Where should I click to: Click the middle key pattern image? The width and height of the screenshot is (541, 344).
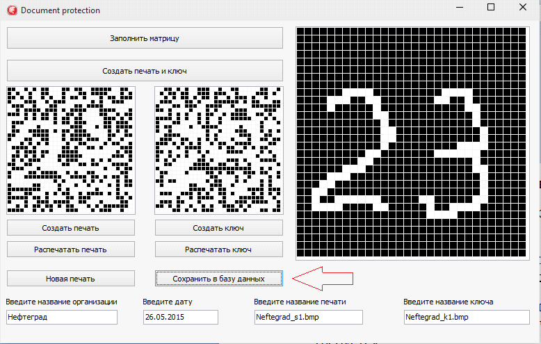click(x=219, y=150)
